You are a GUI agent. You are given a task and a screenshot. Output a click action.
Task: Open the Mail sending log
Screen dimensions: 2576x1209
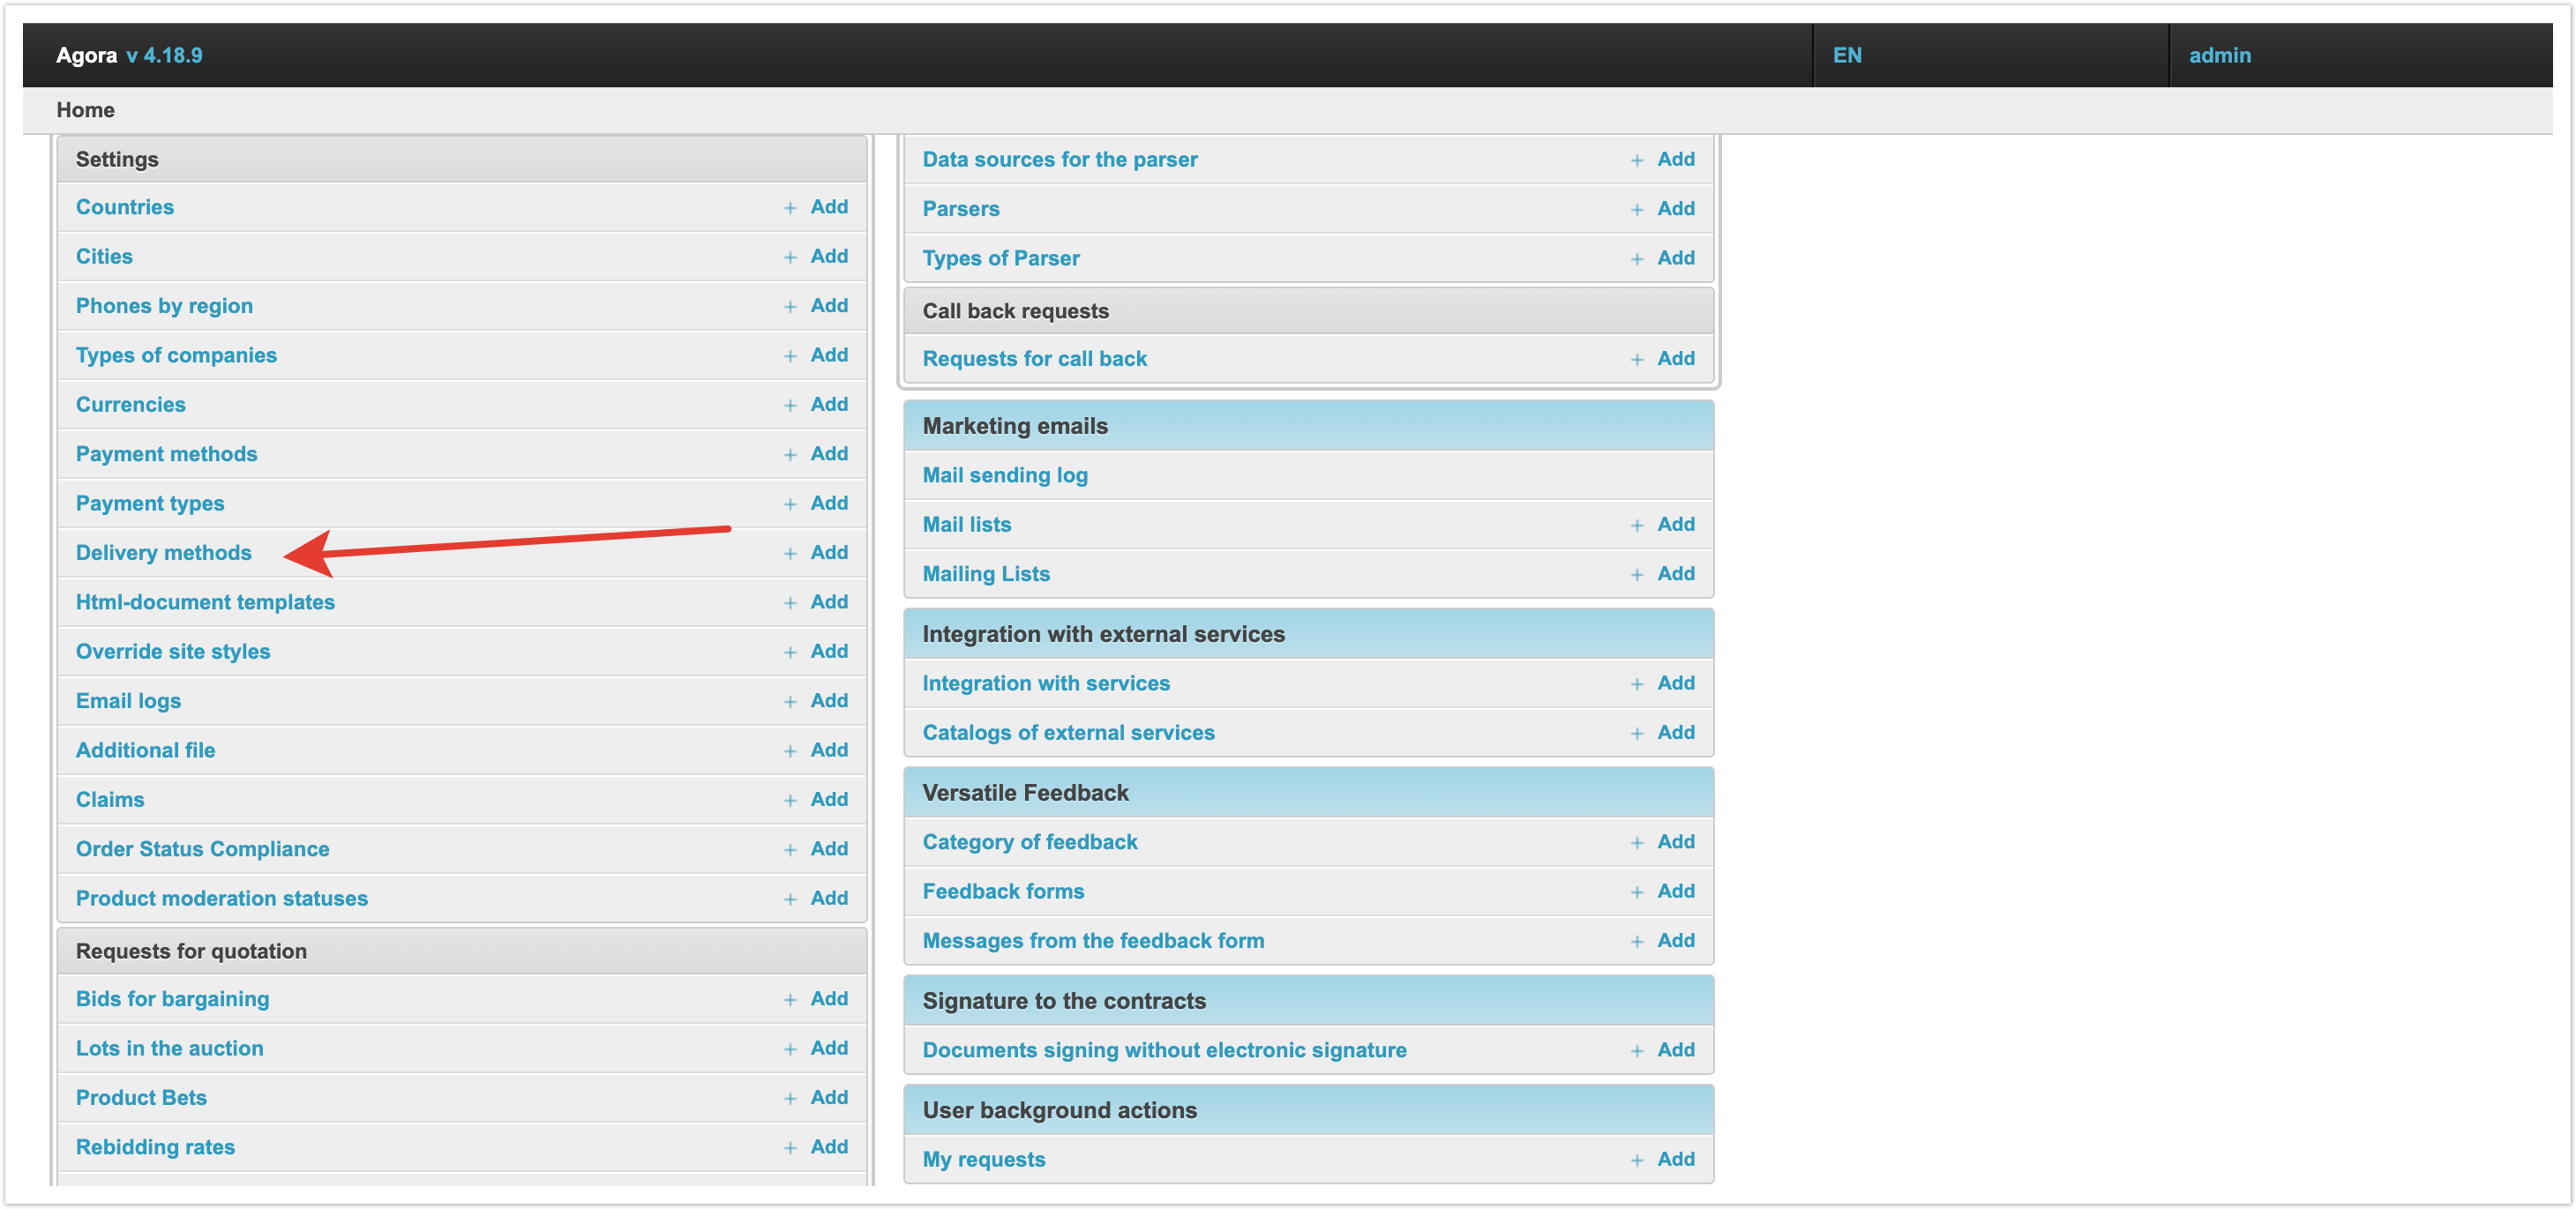1004,475
